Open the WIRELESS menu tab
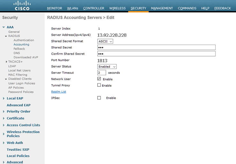236x164 pixels. 117,8
